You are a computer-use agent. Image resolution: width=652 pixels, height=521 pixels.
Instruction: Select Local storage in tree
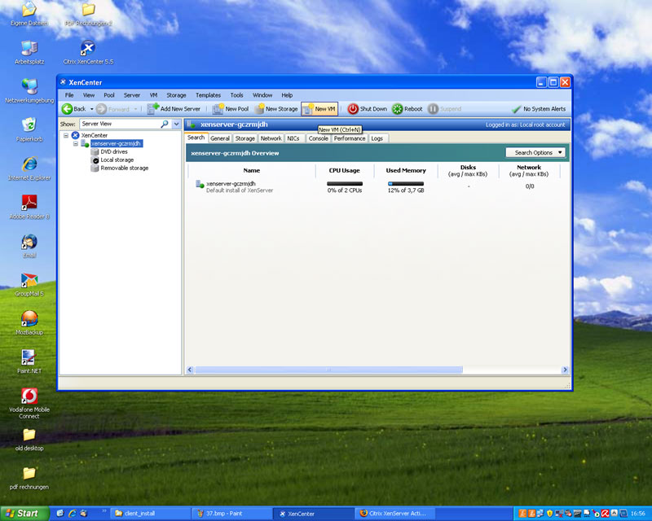click(x=117, y=160)
